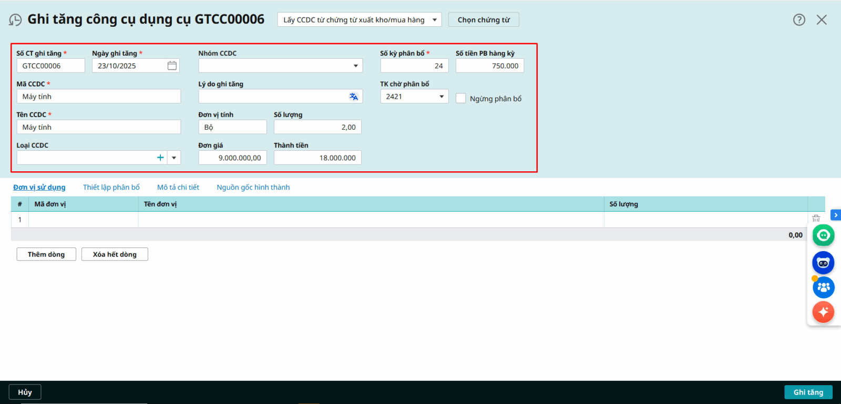Open the blue robot assistant icon

[823, 263]
